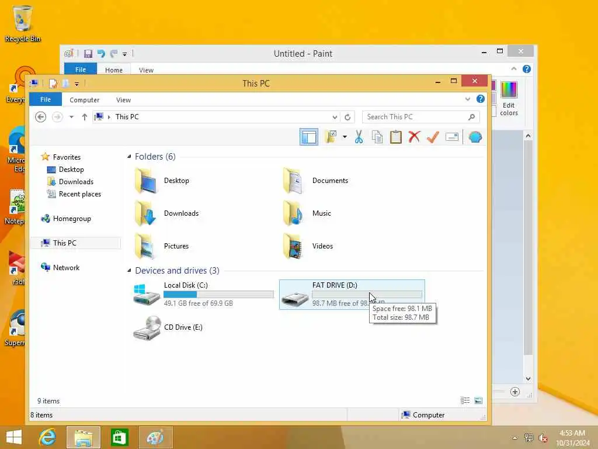The height and width of the screenshot is (449, 598).
Task: Click the Properties quick access icon
Action: 53,83
